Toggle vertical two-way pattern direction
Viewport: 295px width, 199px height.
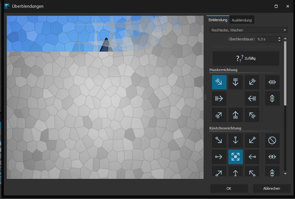point(272,98)
